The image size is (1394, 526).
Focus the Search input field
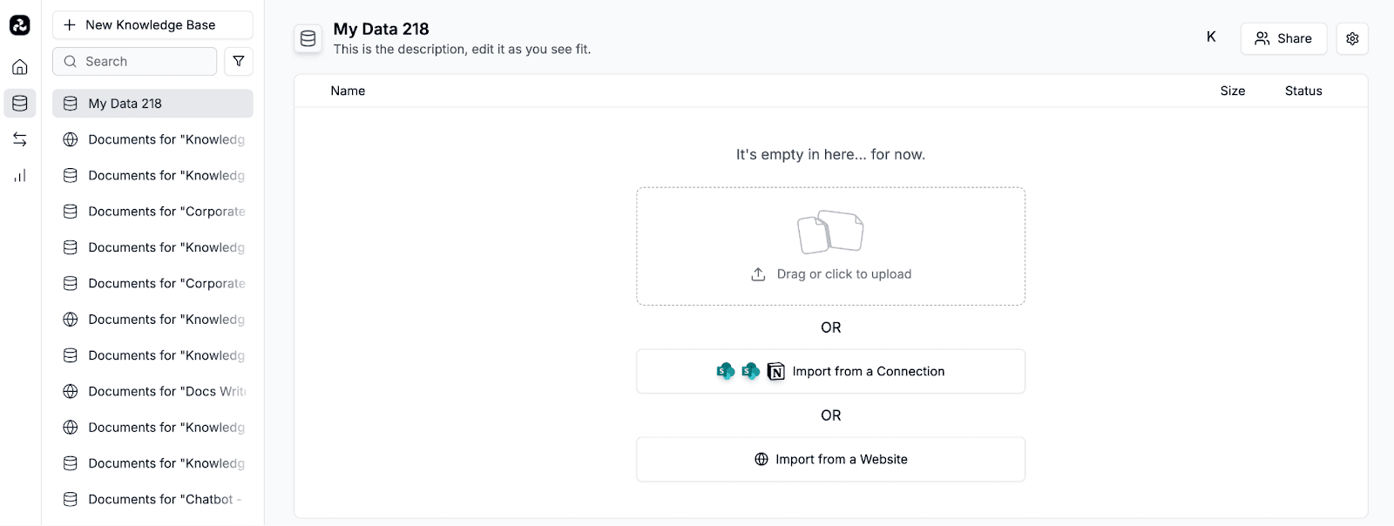point(134,62)
